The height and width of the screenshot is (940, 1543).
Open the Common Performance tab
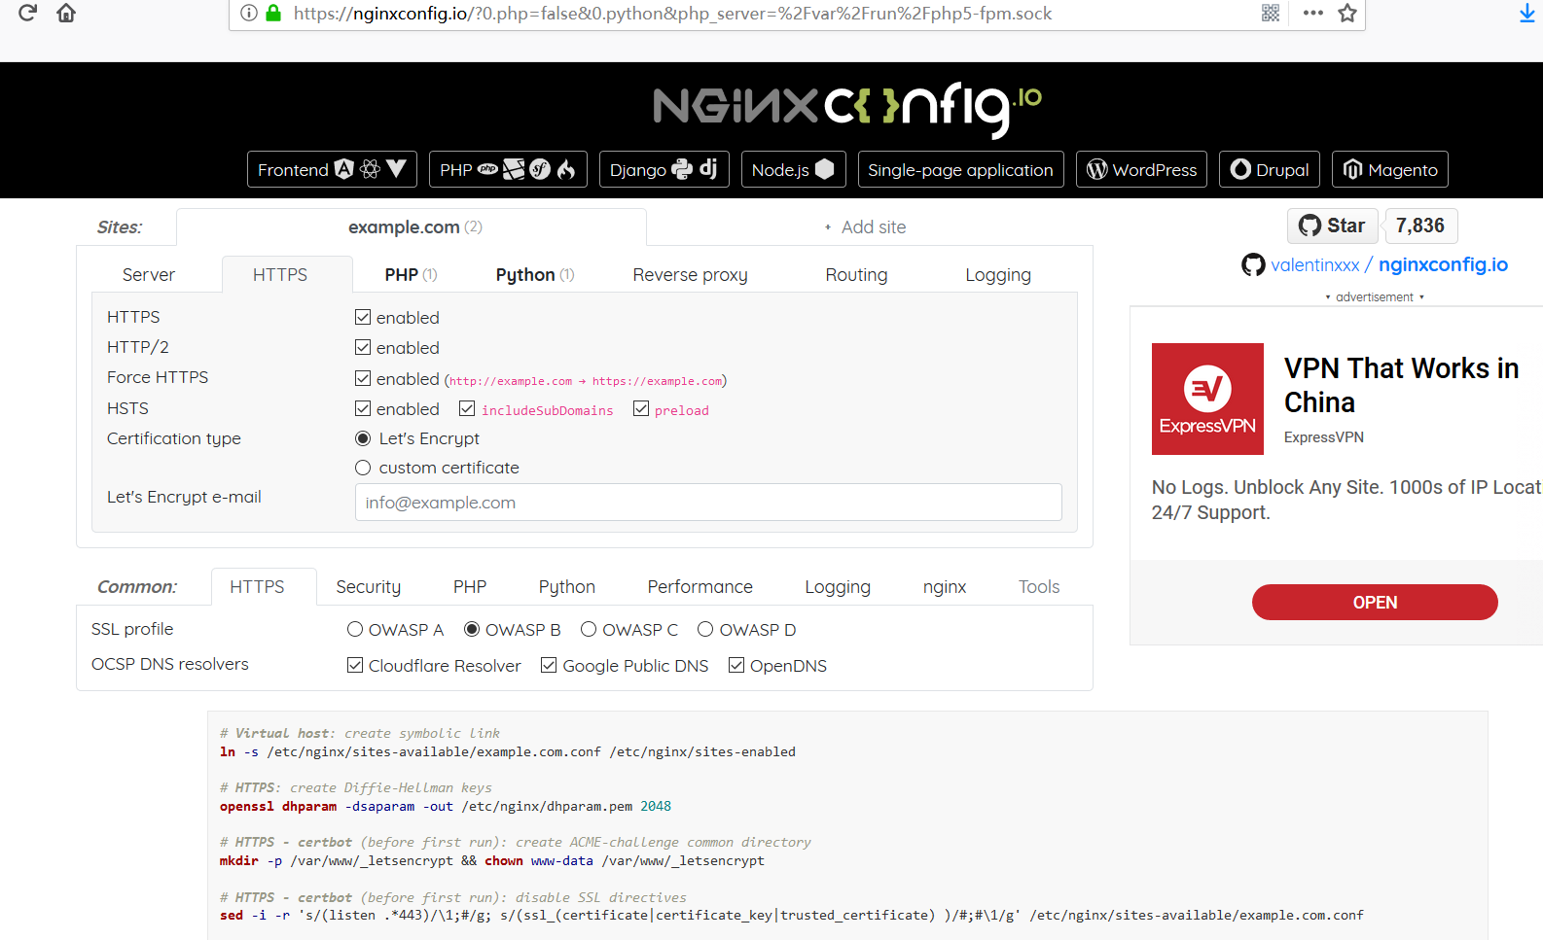pyautogui.click(x=700, y=586)
